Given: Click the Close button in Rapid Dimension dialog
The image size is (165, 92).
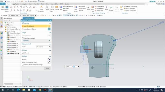Looking at the screenshot, I should point(47,68).
